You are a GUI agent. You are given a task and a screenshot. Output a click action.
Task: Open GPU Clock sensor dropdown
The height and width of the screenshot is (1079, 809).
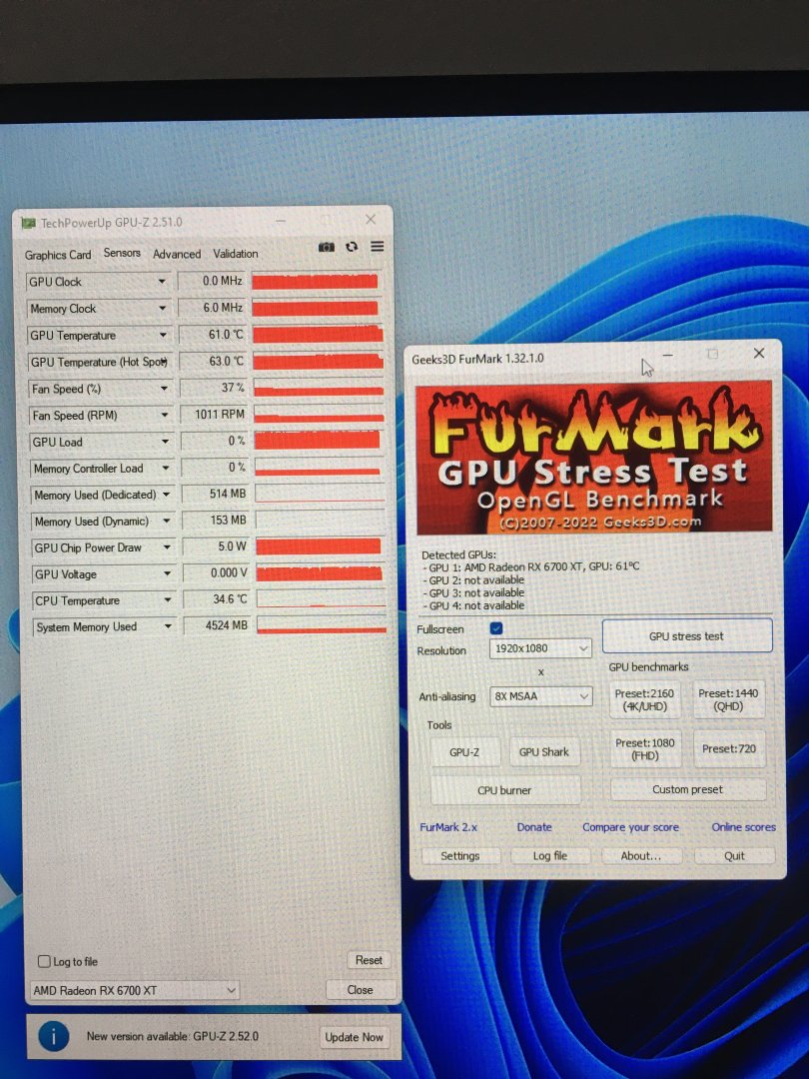162,282
